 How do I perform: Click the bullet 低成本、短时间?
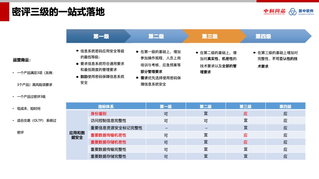pyautogui.click(x=29, y=109)
